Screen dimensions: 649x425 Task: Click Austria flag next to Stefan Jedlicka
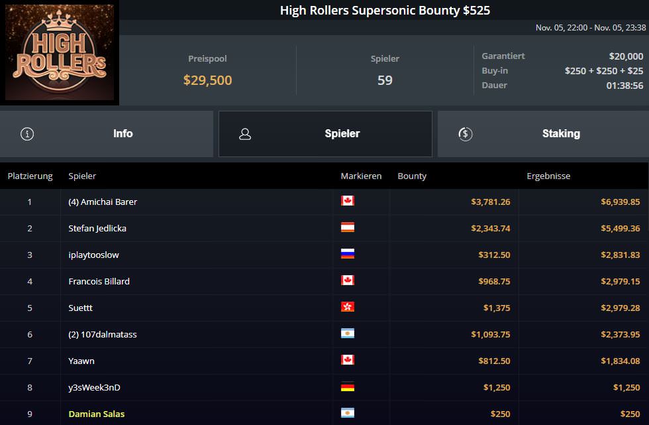pos(348,227)
